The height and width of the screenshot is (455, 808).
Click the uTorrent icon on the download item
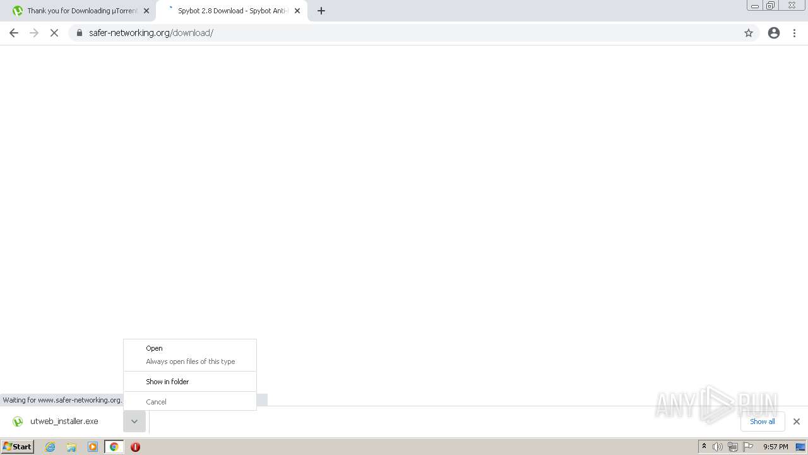tap(18, 422)
